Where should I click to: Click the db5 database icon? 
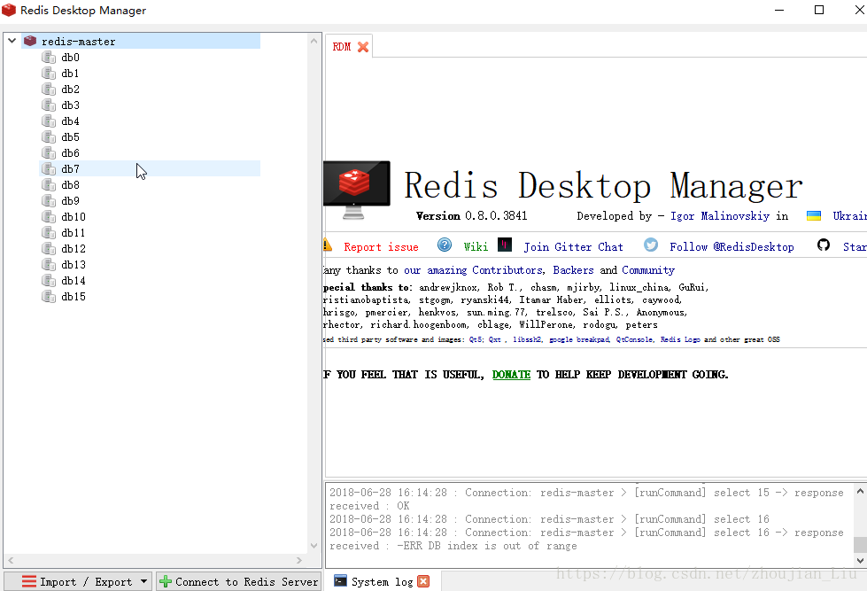[49, 136]
